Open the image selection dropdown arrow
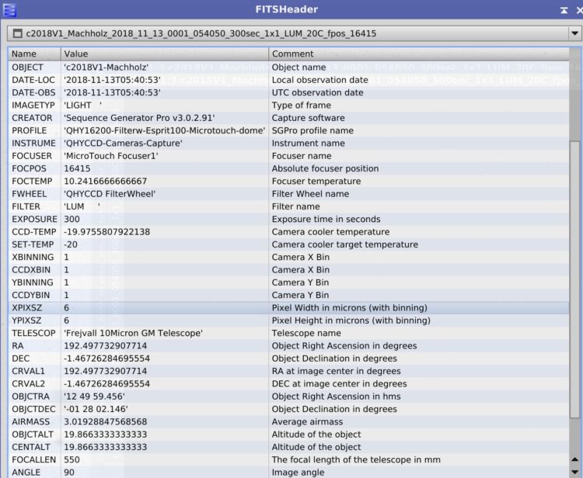Image resolution: width=583 pixels, height=478 pixels. click(574, 33)
